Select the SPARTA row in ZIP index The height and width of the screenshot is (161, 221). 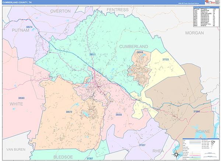click(x=204, y=25)
